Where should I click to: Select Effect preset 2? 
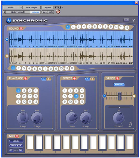tap(70, 90)
